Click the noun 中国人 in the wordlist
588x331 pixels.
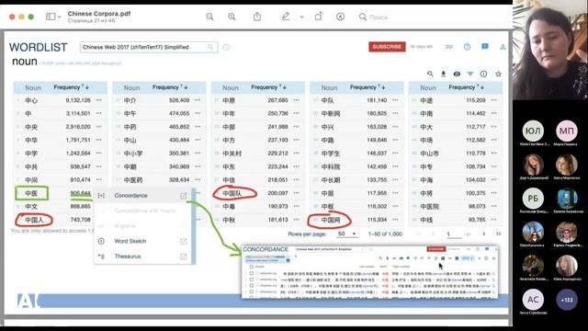click(x=34, y=220)
